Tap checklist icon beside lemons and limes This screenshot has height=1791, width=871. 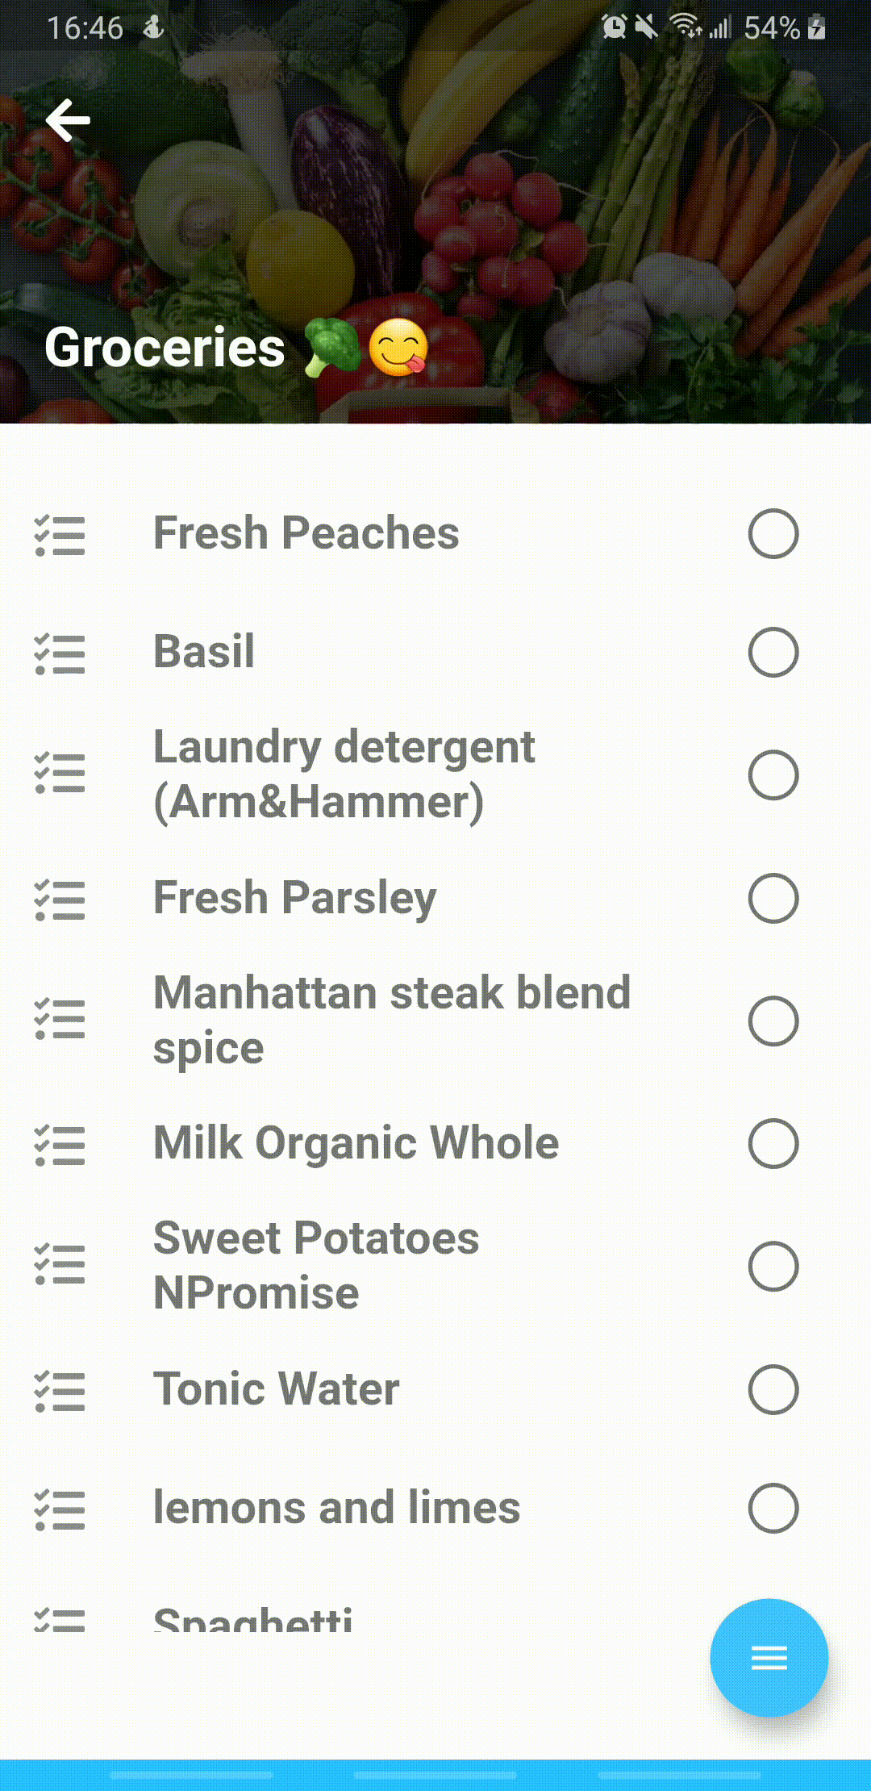coord(60,1509)
